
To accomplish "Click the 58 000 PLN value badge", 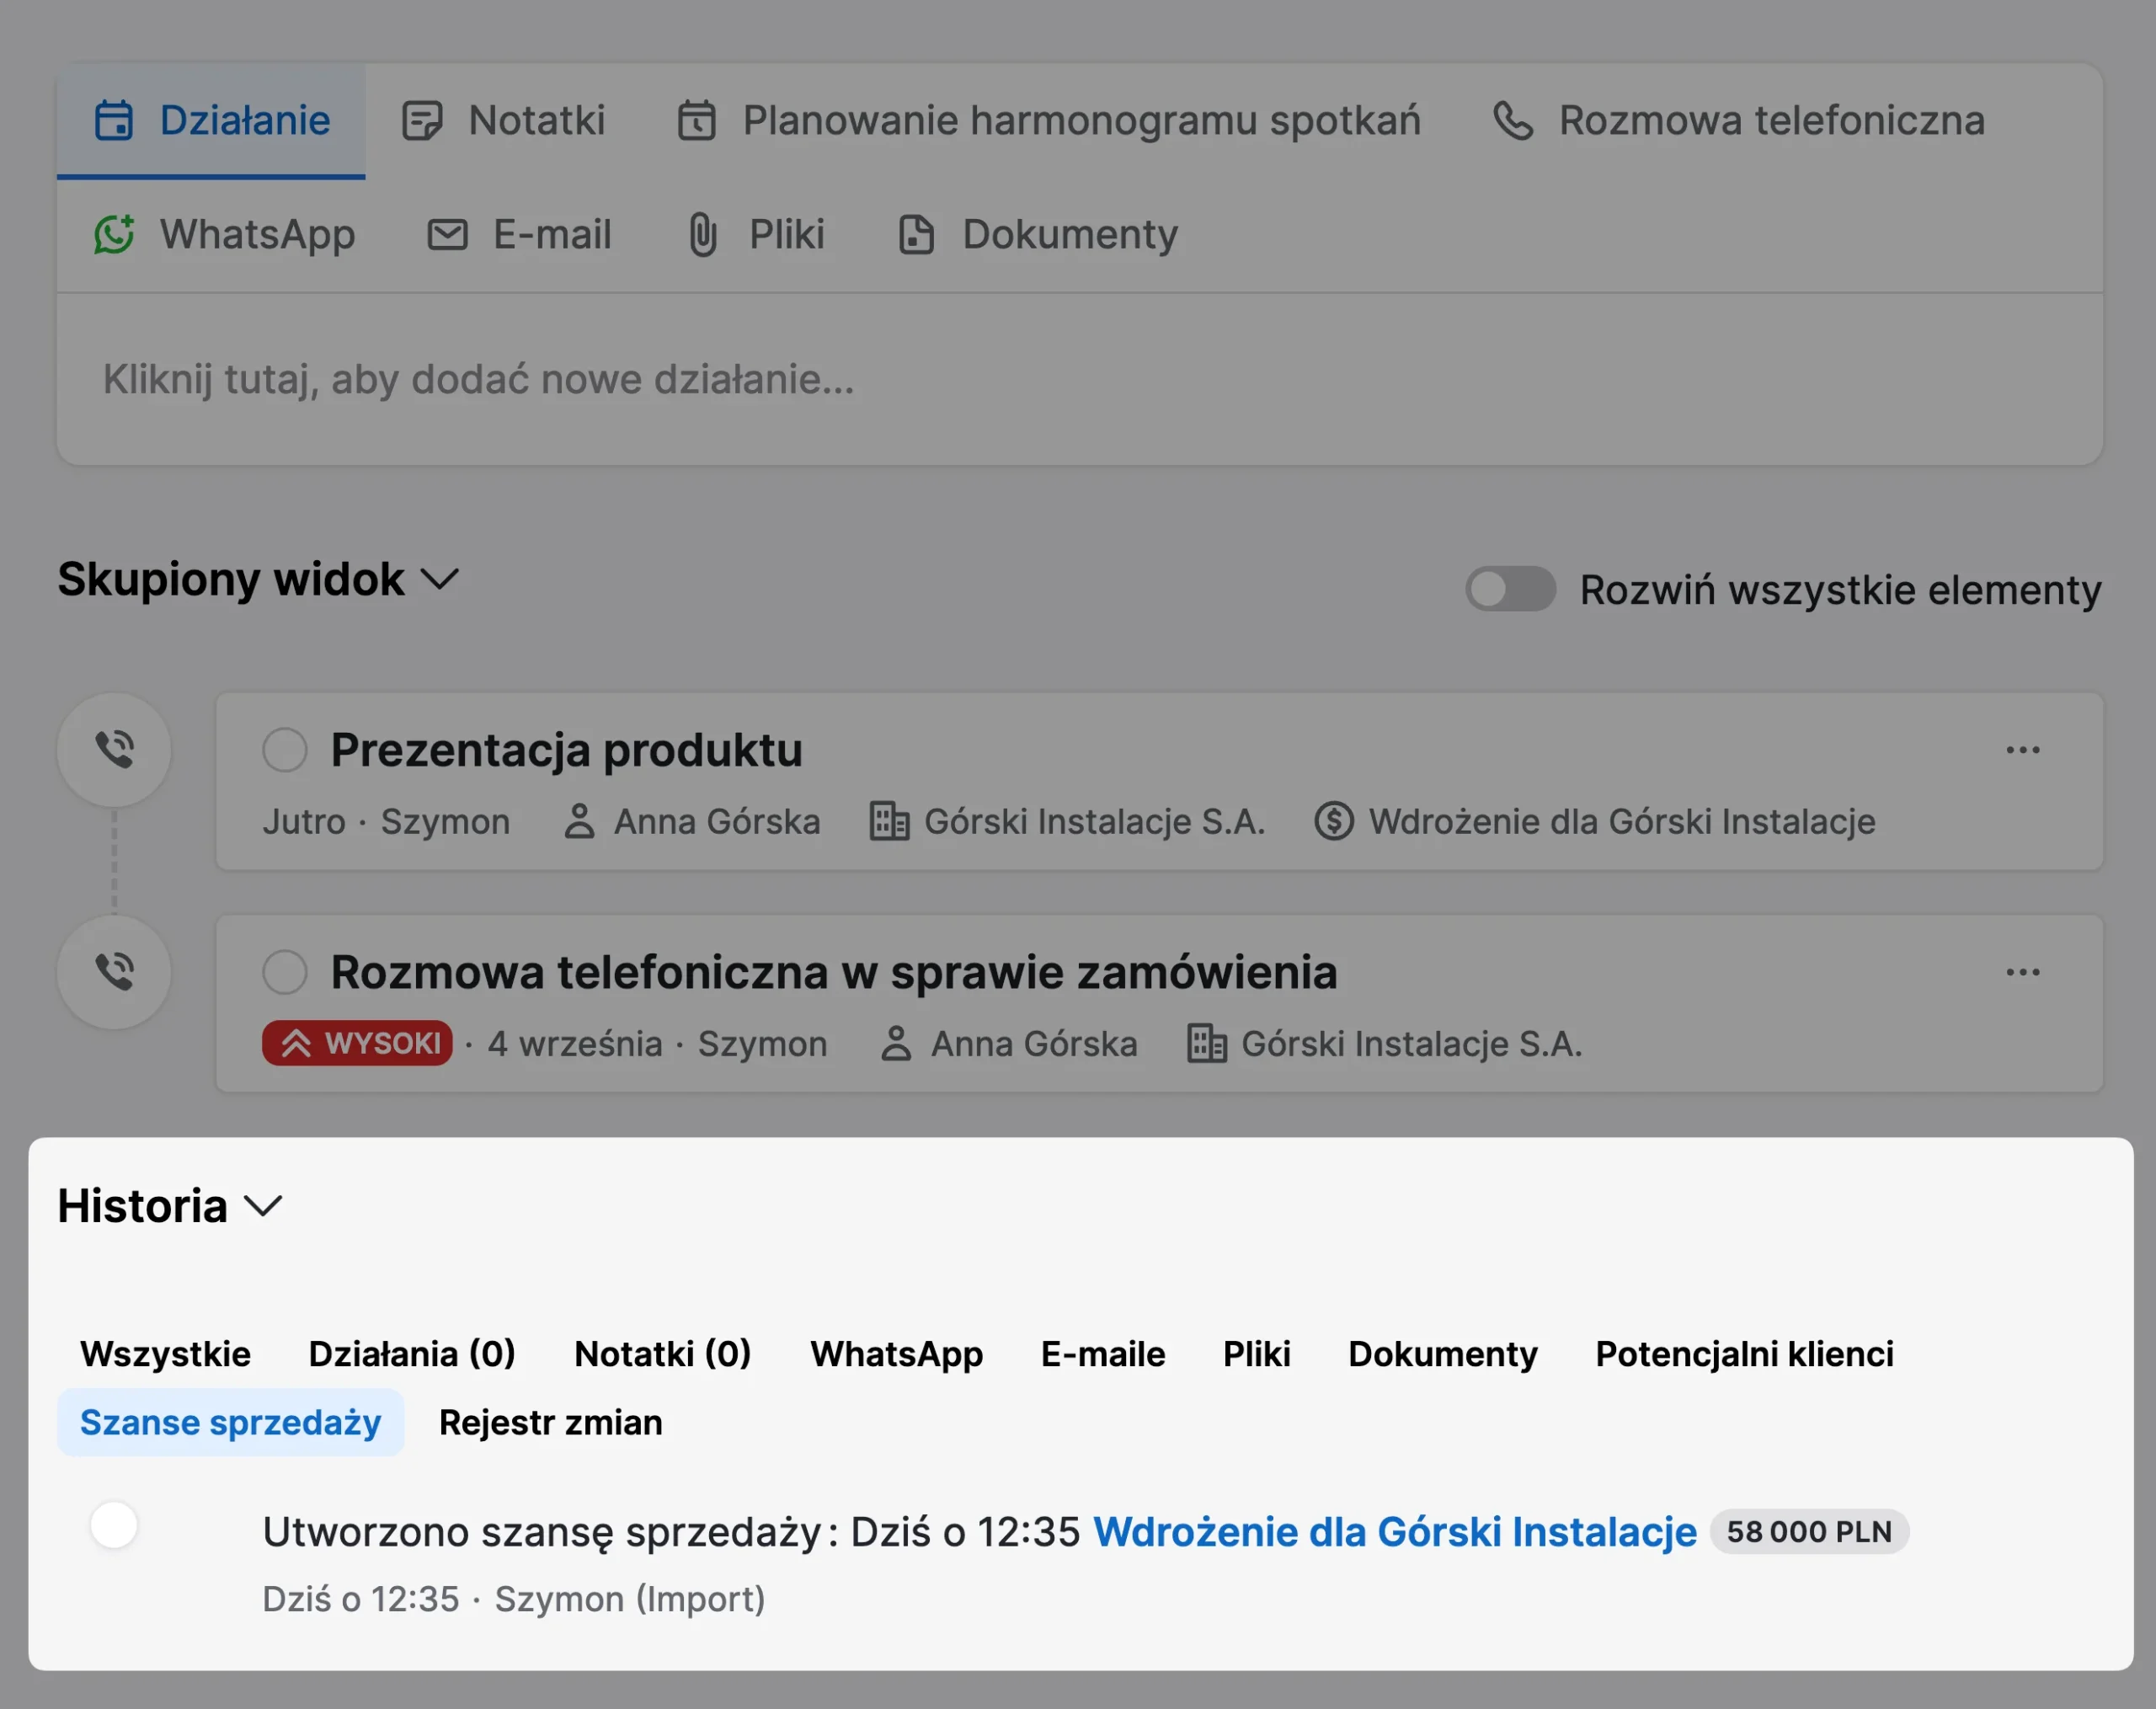I will tap(1809, 1531).
